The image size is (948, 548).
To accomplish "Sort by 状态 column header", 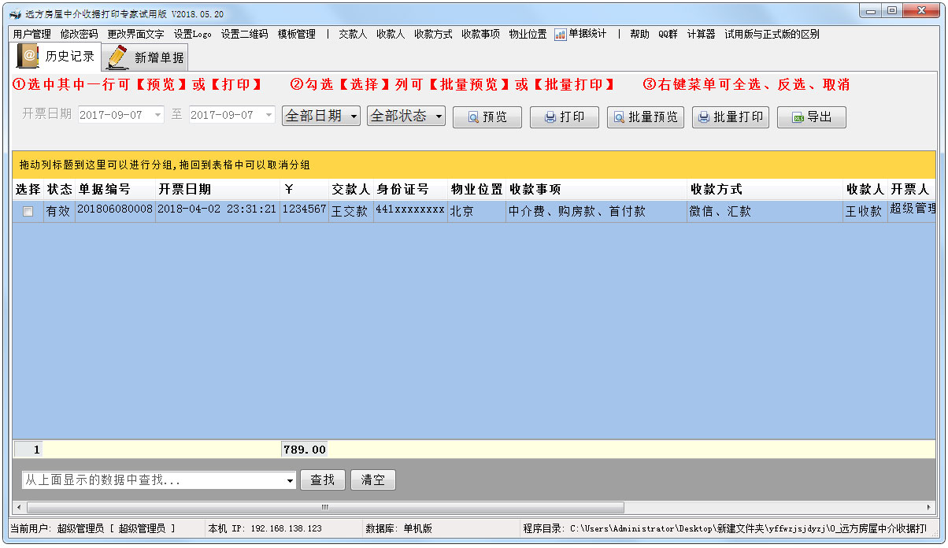I will (x=60, y=190).
